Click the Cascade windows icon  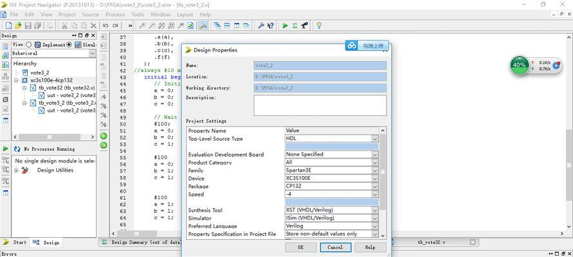(x=217, y=26)
